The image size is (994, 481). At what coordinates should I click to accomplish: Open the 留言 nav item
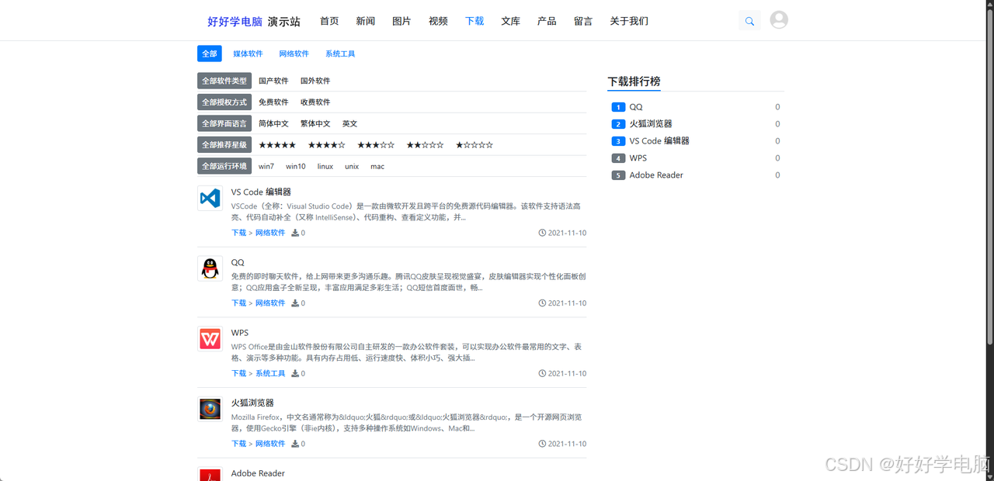pyautogui.click(x=583, y=21)
